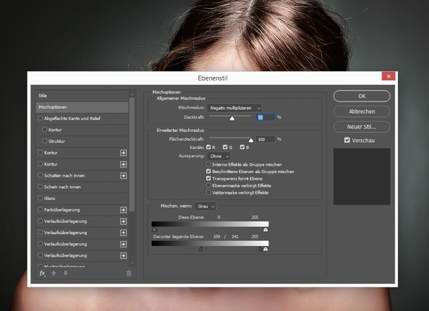This screenshot has width=429, height=311.
Task: Enable Interne Effekte als Gruppe mischen
Action: (208, 164)
